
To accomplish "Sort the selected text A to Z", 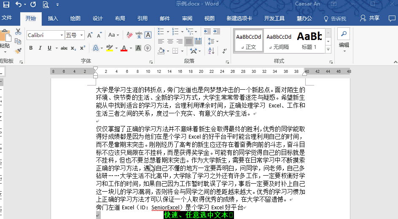I will tap(212, 51).
